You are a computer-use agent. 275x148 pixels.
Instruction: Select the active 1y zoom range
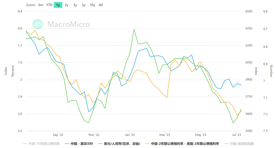click(58, 5)
